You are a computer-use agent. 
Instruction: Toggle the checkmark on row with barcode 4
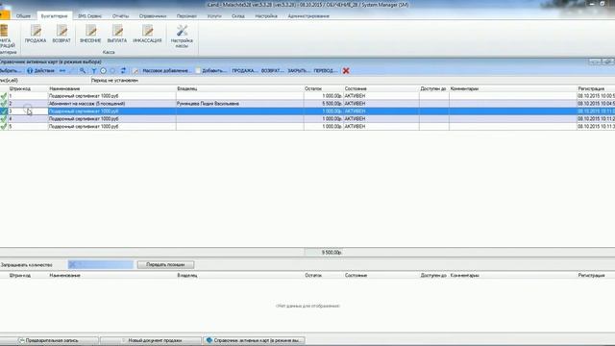4,118
